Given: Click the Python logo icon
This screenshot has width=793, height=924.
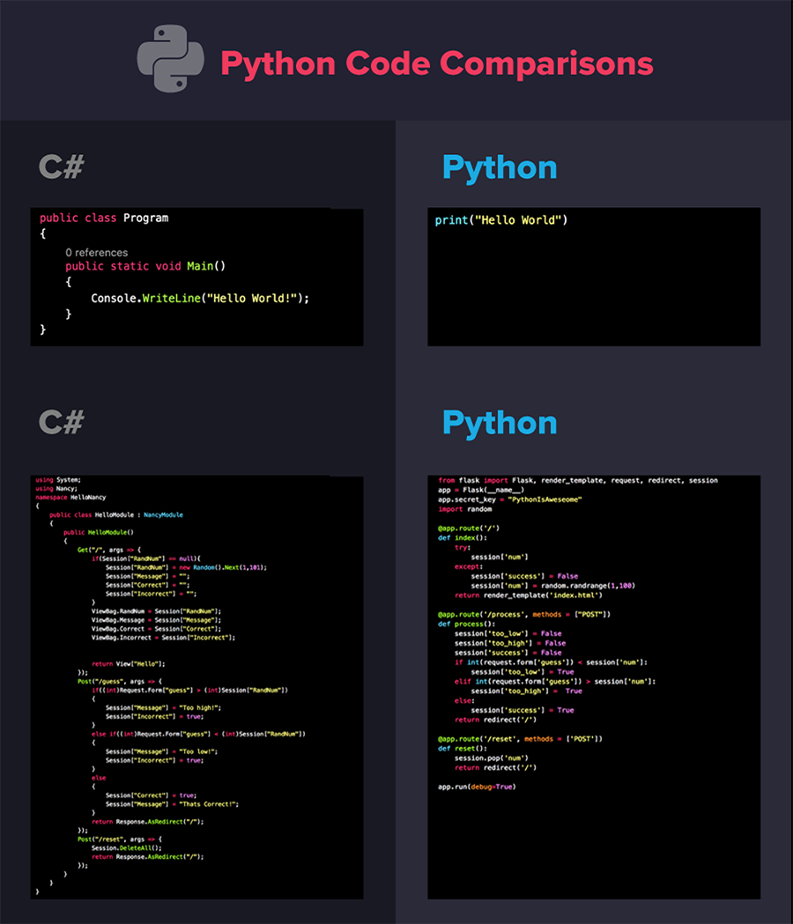Looking at the screenshot, I should 170,59.
